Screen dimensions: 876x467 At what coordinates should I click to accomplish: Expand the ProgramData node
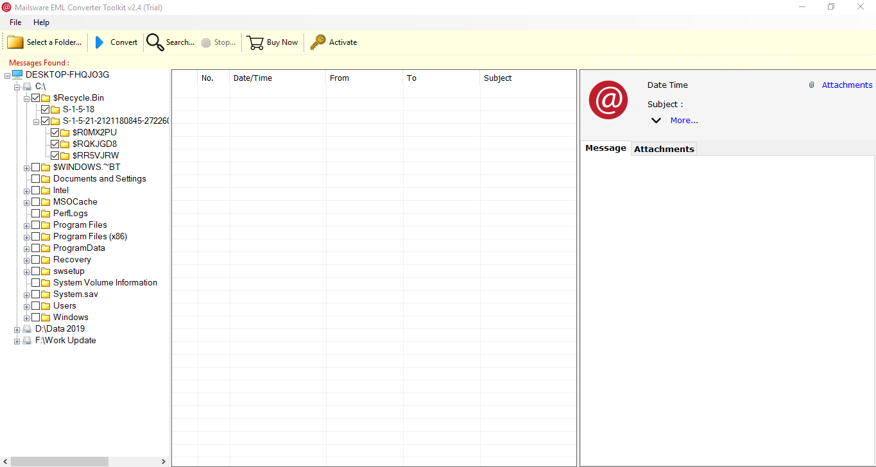click(x=26, y=248)
